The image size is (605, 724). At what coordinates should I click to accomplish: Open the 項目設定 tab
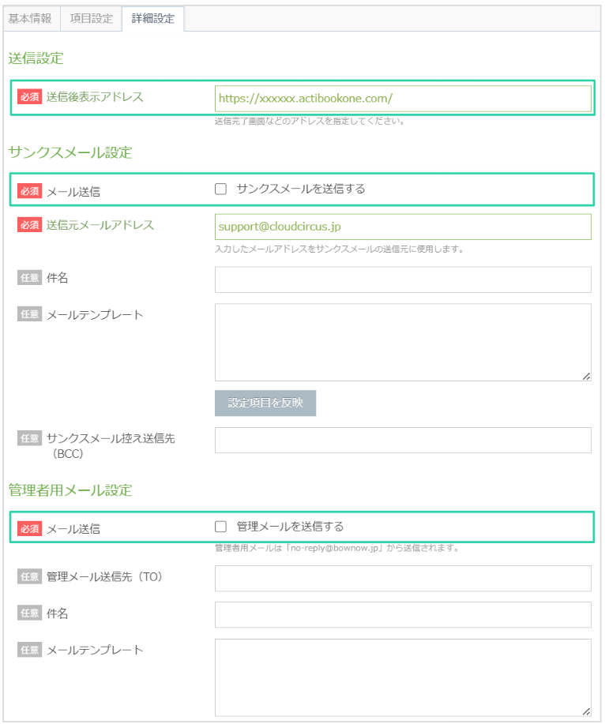point(91,19)
